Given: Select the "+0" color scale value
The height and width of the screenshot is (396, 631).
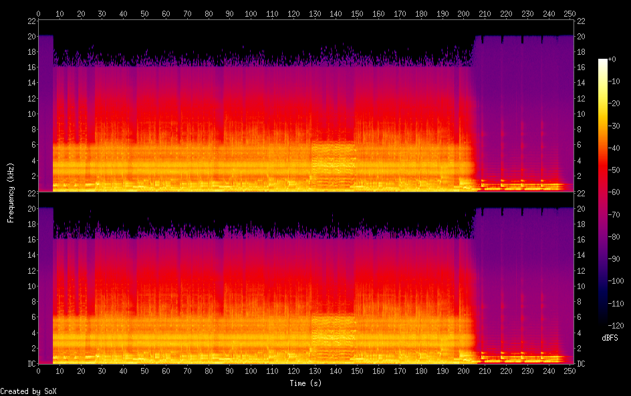Looking at the screenshot, I should [612, 59].
